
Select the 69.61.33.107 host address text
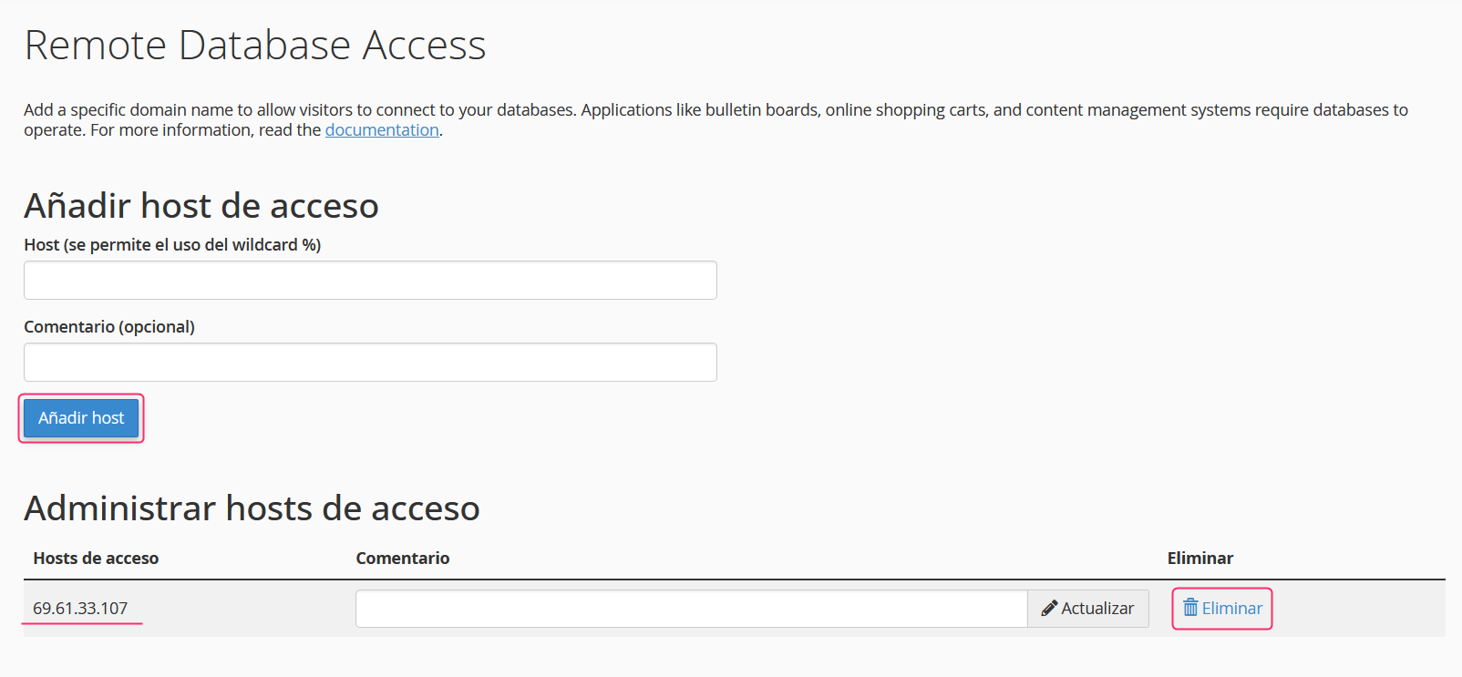(x=80, y=608)
